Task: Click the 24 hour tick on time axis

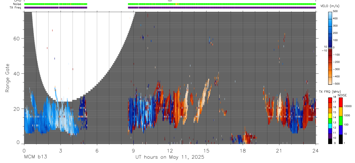Action: pyautogui.click(x=316, y=151)
